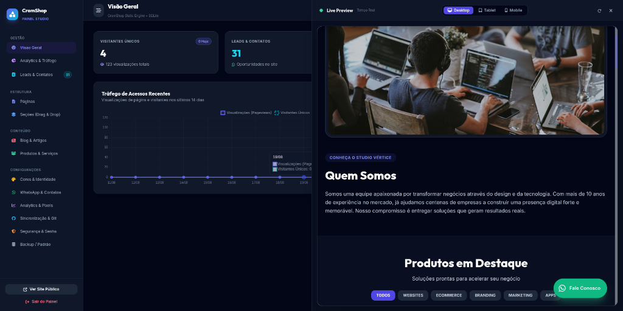Open Visão Geral in the sidebar
Screen dimensions: 623x311
click(41, 47)
